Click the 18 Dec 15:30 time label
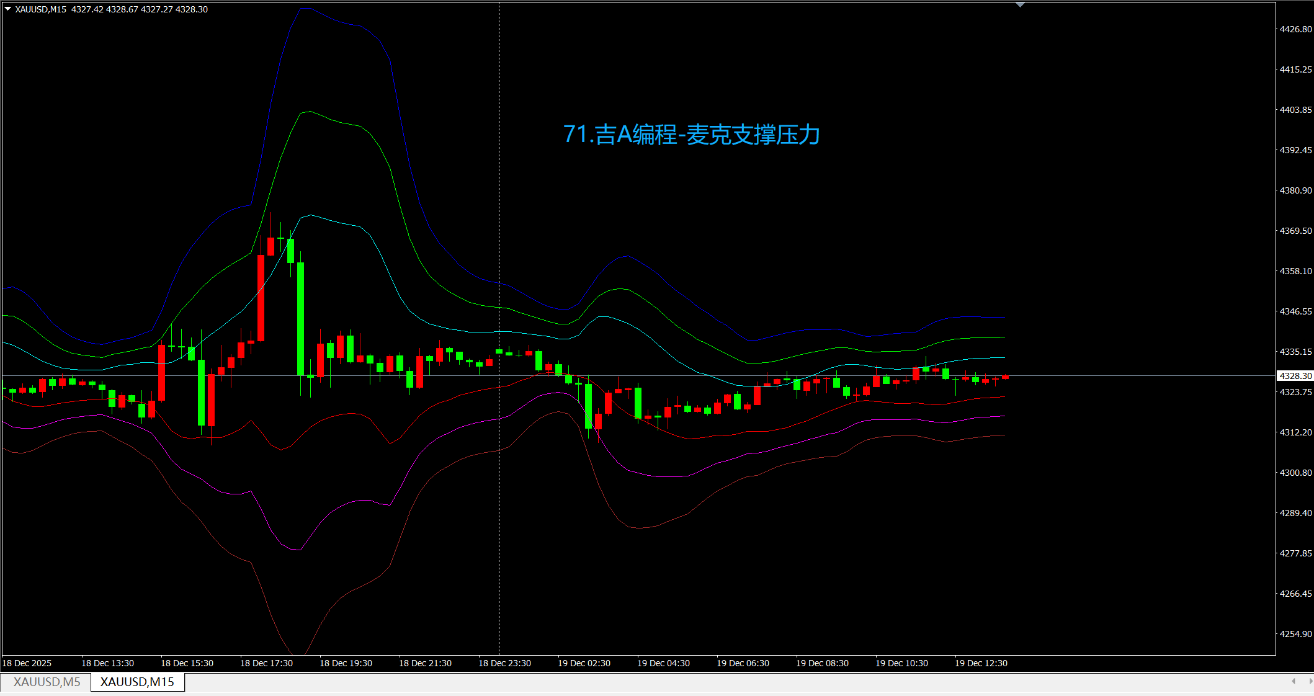This screenshot has height=696, width=1314. tap(187, 663)
